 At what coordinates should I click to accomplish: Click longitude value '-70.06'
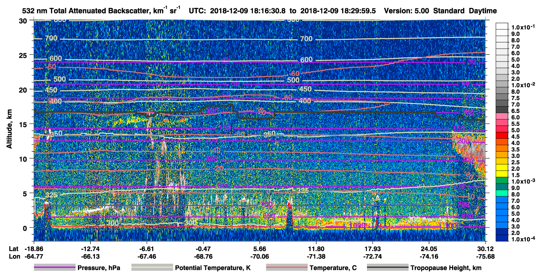coord(260,256)
